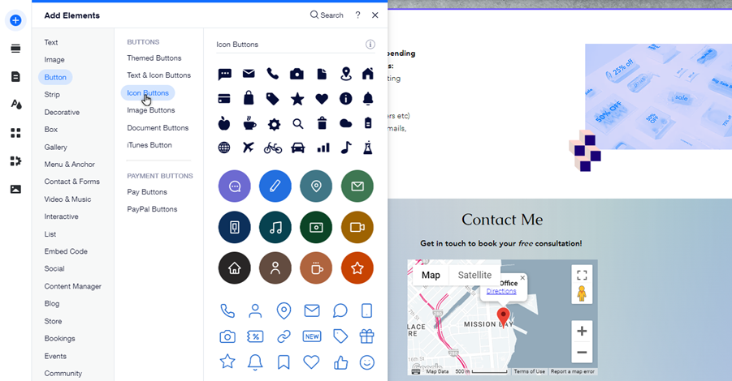
Task: Select the brown coffee cup circle button
Action: click(316, 268)
